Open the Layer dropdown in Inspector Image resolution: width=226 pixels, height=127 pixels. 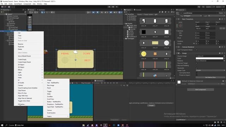[x=216, y=16]
